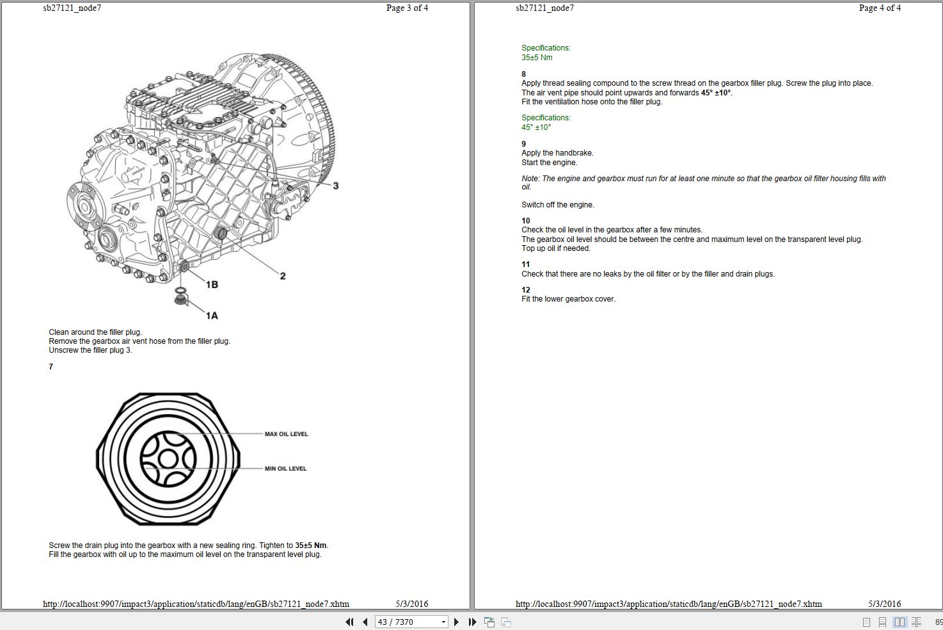Click the 43 / 7370 page input field
943x630 pixels.
[x=403, y=622]
